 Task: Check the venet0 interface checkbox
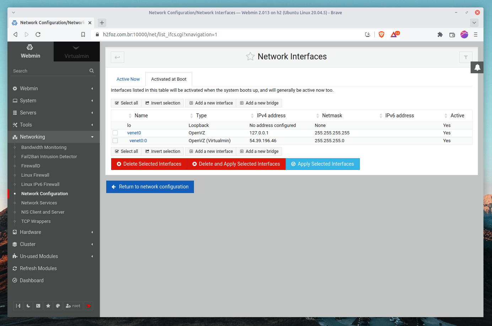tap(115, 132)
